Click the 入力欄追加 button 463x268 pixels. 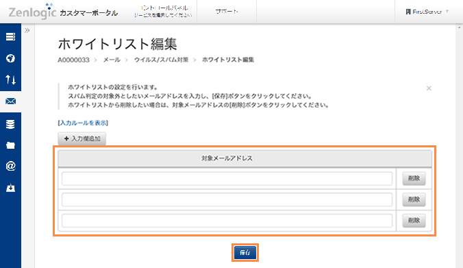82,138
